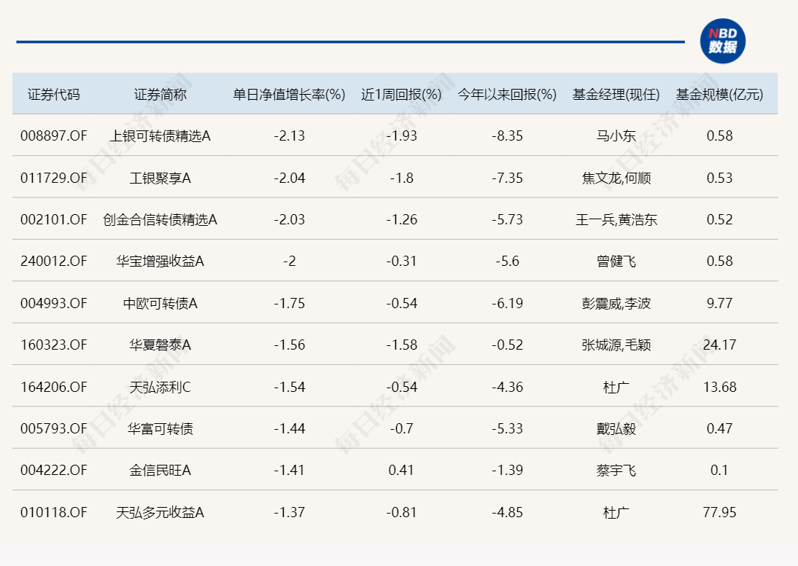Viewport: 798px width, 566px height.
Task: Select year-to-date return -4.36
Action: click(x=507, y=387)
